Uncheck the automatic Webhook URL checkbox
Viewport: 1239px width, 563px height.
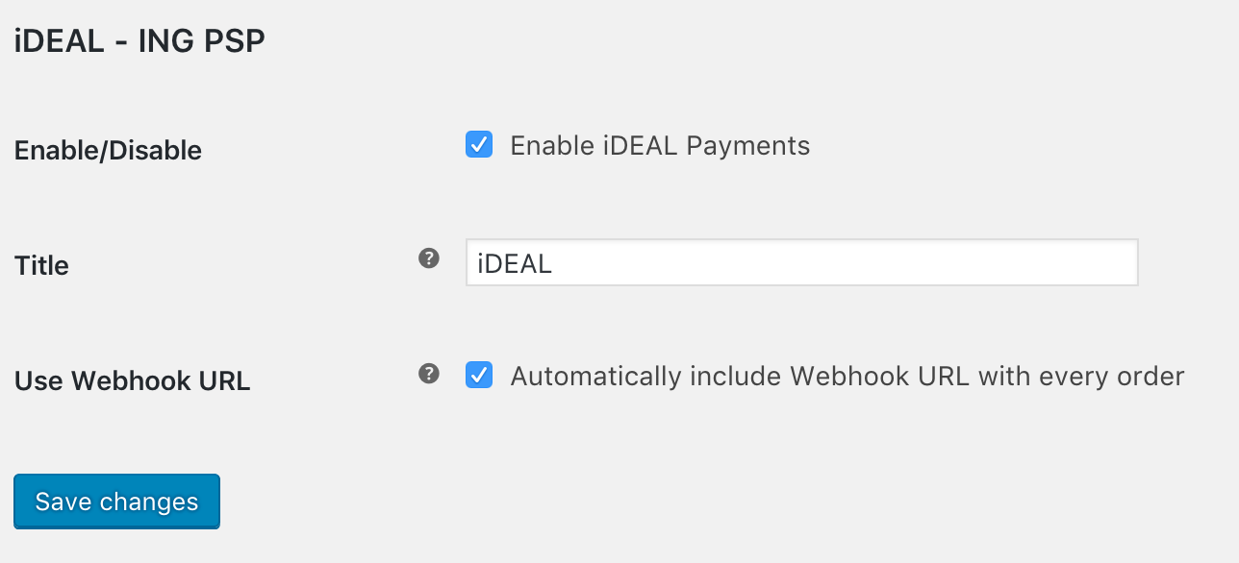click(479, 375)
